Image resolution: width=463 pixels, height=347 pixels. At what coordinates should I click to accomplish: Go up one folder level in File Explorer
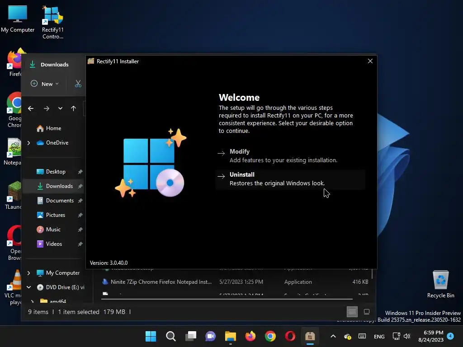[74, 108]
